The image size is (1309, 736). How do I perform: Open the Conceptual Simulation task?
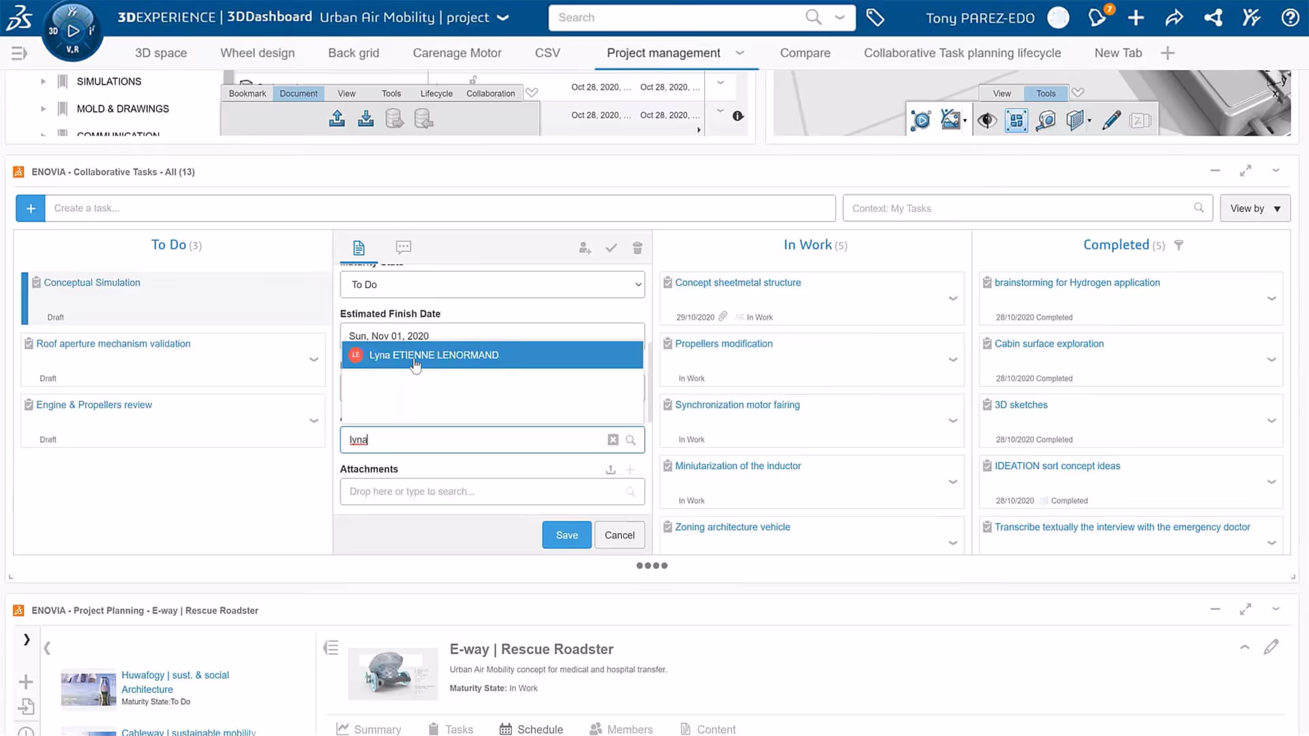tap(92, 283)
